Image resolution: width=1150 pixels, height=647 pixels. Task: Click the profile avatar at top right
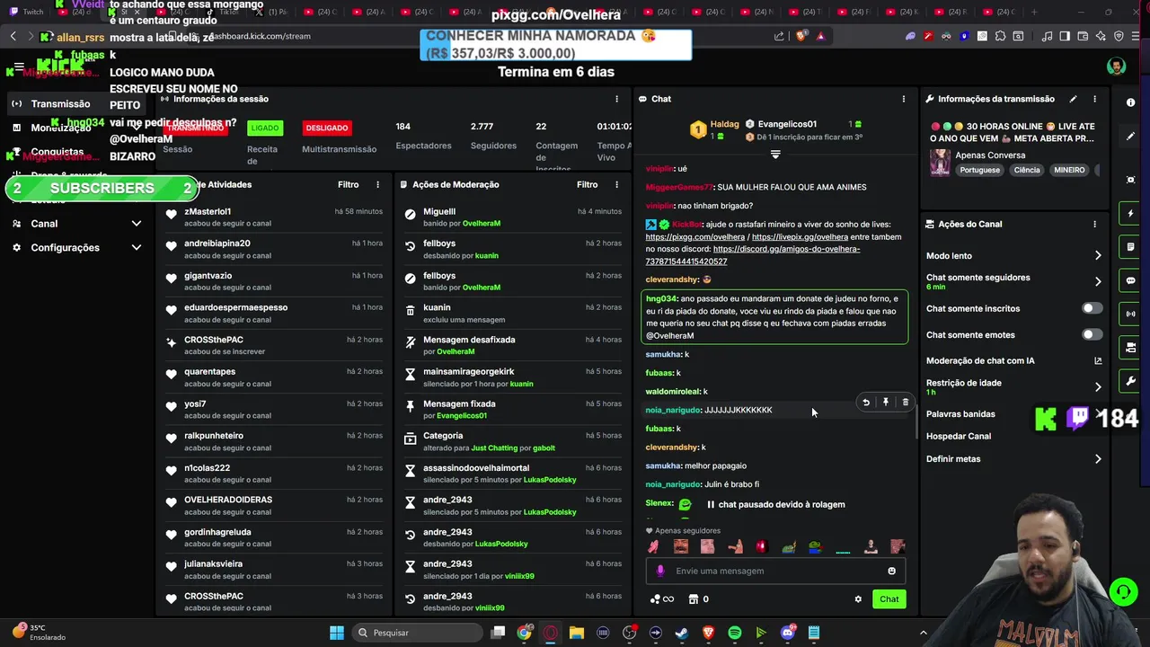coord(1116,67)
